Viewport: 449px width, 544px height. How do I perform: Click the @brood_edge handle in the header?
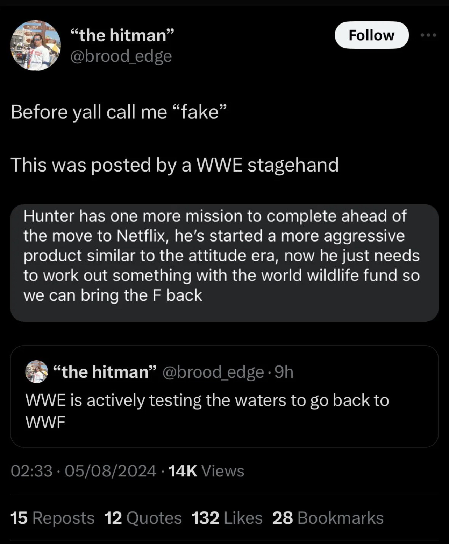(x=121, y=56)
